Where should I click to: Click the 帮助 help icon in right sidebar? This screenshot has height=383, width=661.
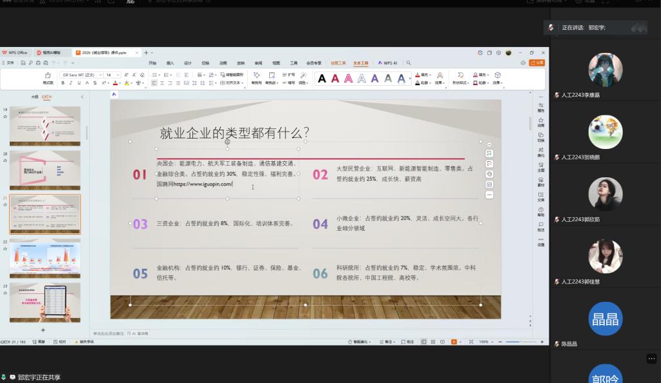[541, 211]
